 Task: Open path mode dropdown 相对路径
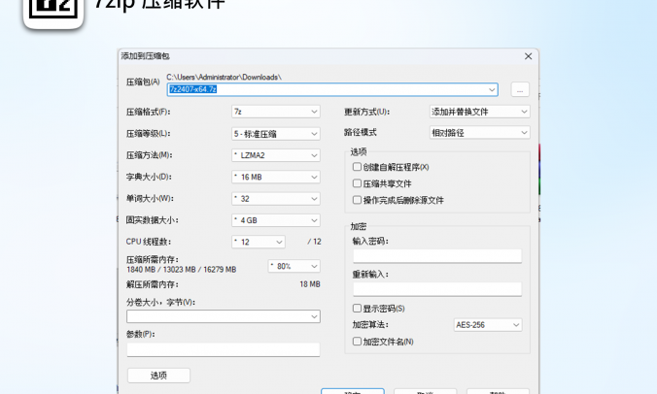[x=480, y=133]
